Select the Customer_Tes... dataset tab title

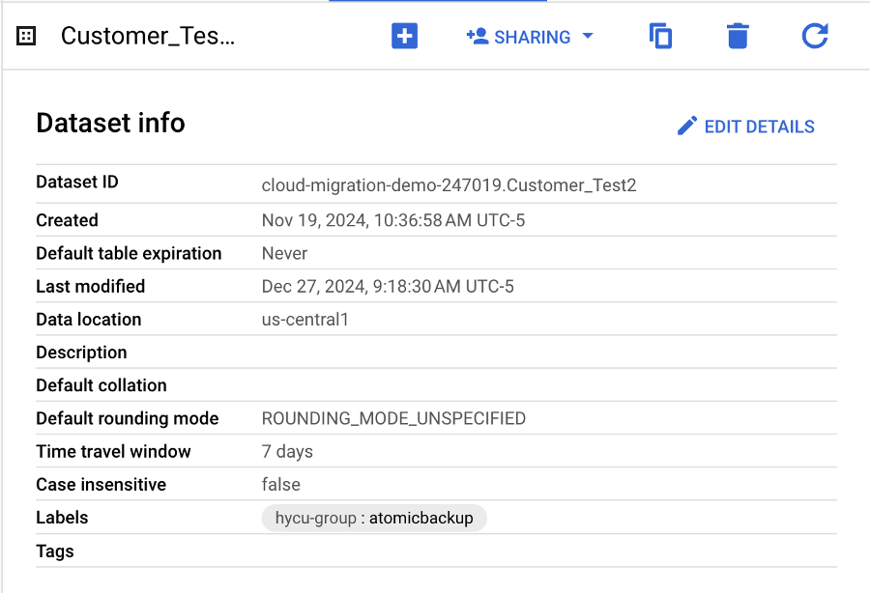coord(148,37)
